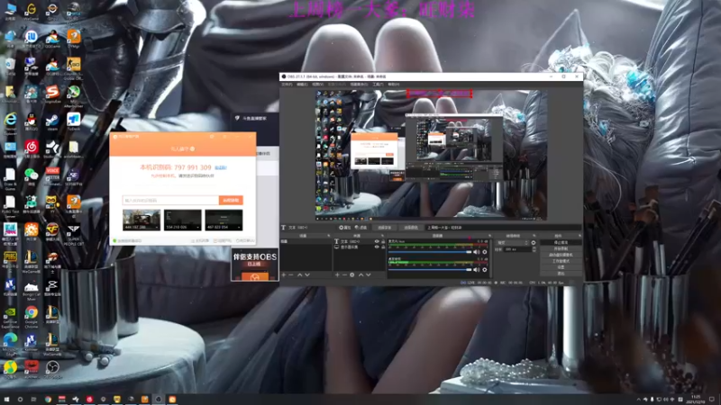Screen dimensions: 721x405
Task: Click the text content field in OBS source toolbar
Action: (x=503, y=228)
